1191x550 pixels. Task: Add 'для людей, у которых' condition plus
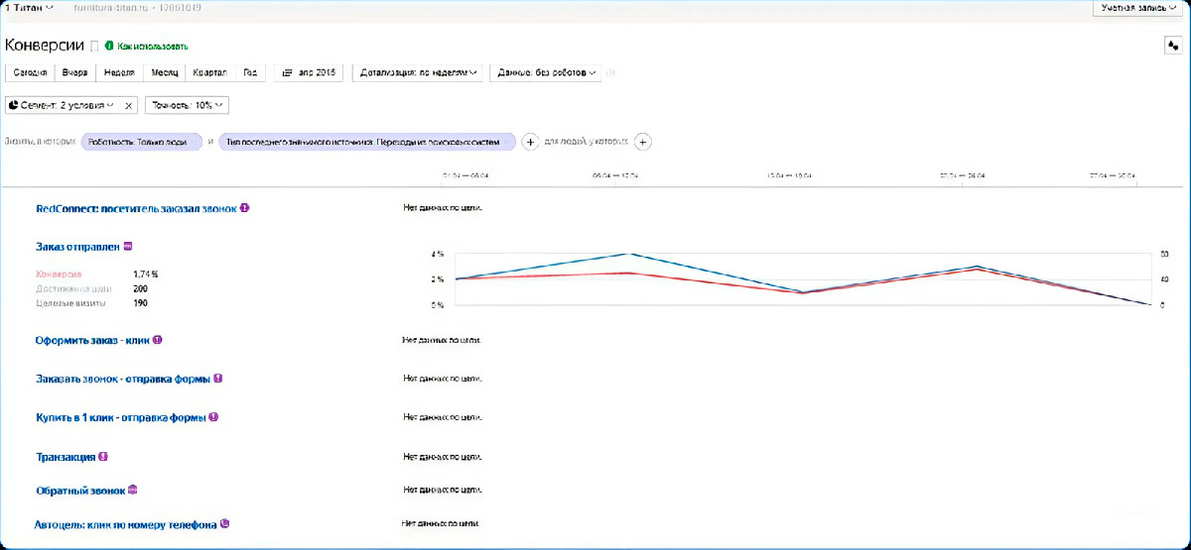(642, 142)
